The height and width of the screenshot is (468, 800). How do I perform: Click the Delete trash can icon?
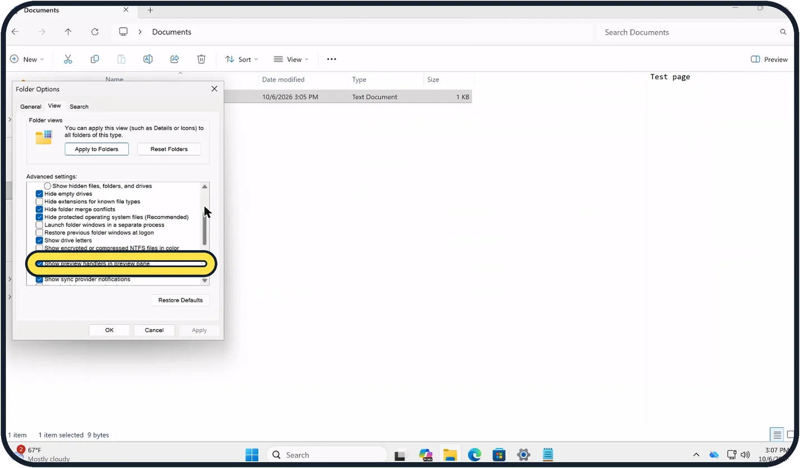[201, 59]
